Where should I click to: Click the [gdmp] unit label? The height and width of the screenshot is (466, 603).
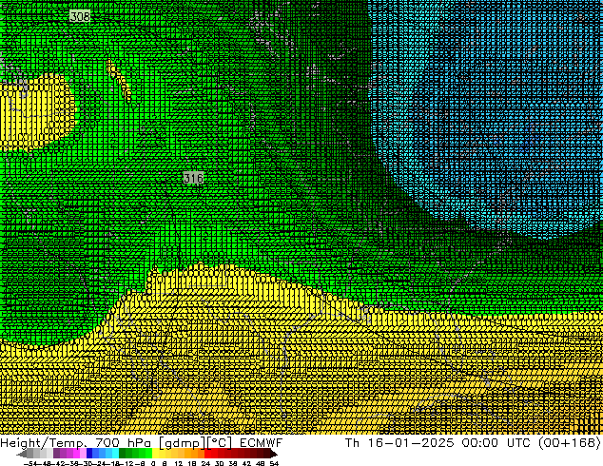pyautogui.click(x=182, y=443)
